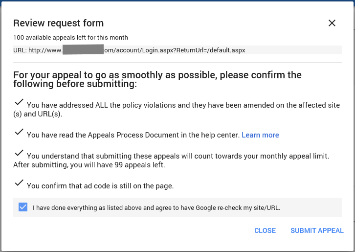The height and width of the screenshot is (252, 355).
Task: Click checkmark icon beside Appeals Process Document line
Action: click(x=19, y=132)
